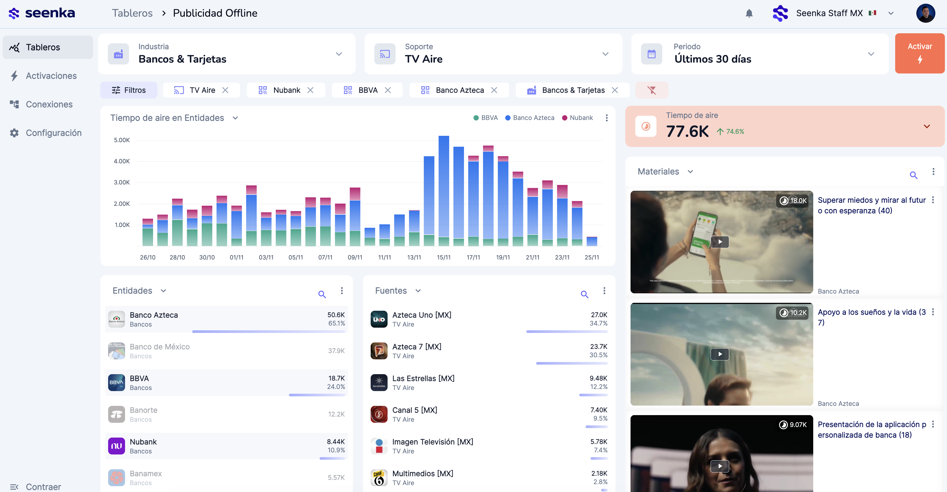
Task: Open the Conexiones sidebar section
Action: pyautogui.click(x=49, y=104)
